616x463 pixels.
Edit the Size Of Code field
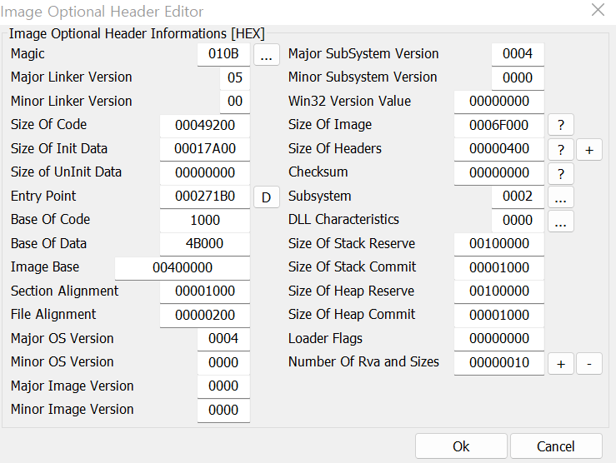pyautogui.click(x=205, y=126)
